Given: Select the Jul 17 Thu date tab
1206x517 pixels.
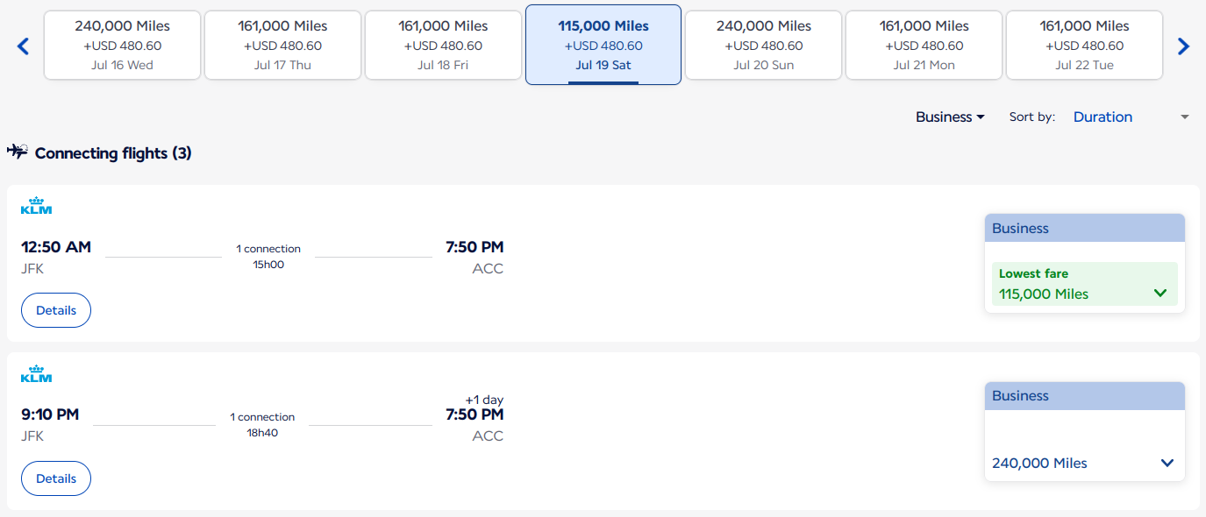Looking at the screenshot, I should click(282, 46).
